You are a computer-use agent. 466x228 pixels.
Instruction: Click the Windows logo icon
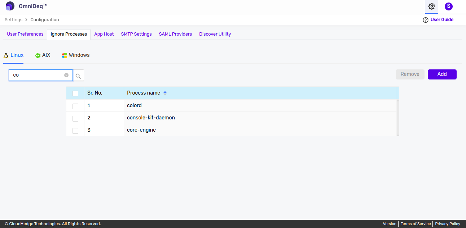coord(64,55)
